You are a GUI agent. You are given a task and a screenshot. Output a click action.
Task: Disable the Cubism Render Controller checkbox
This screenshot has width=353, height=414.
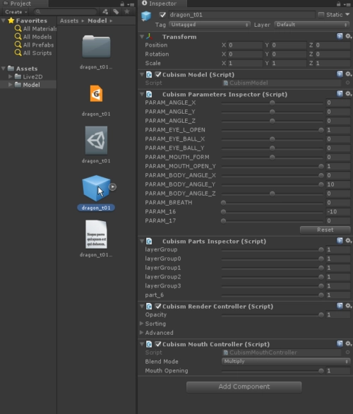(x=158, y=307)
